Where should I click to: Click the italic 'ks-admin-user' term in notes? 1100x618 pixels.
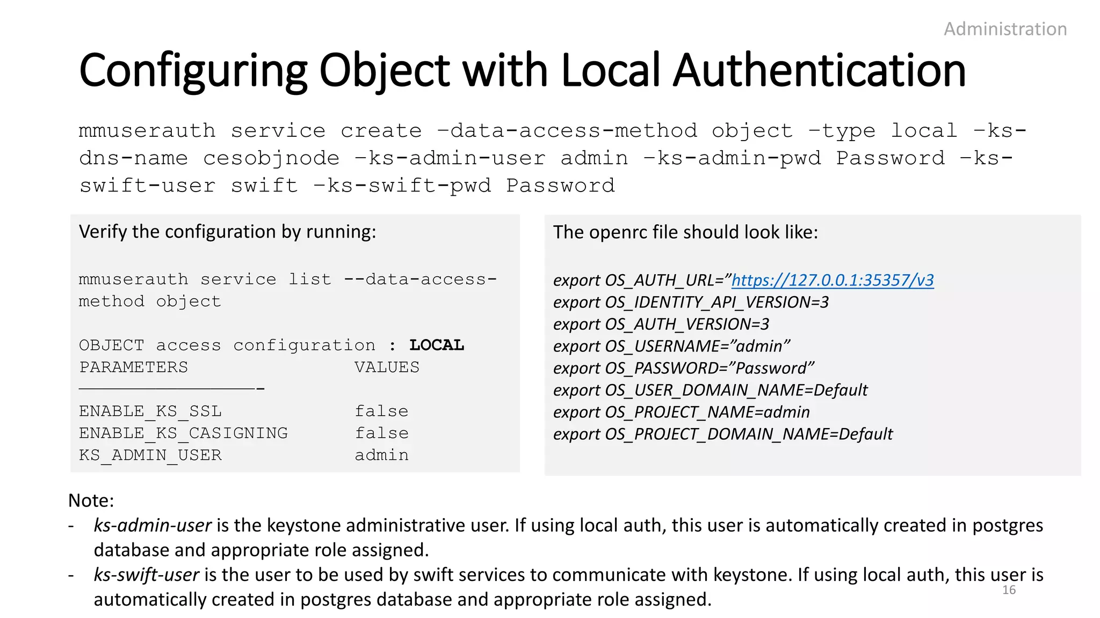point(153,525)
